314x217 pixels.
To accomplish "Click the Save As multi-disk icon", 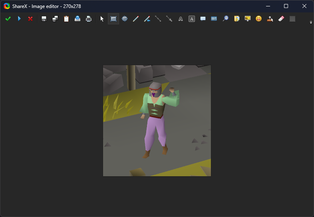I will coord(55,19).
